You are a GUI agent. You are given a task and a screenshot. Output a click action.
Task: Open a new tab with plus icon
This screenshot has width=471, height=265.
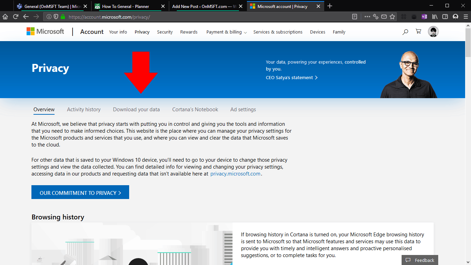click(x=330, y=6)
